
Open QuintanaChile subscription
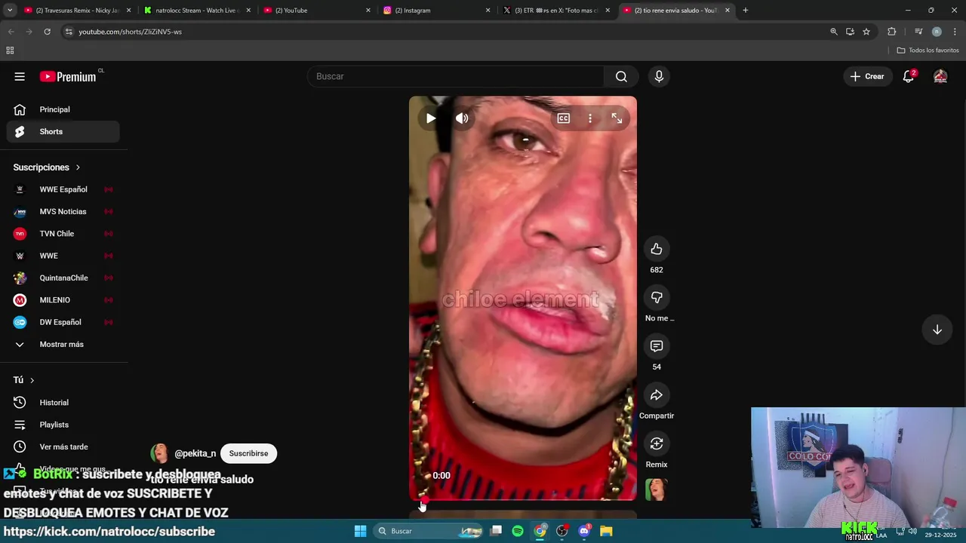[63, 278]
